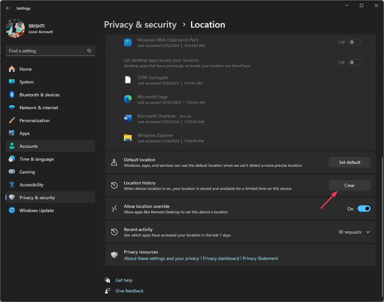This screenshot has width=384, height=302.
Task: Click the Get help icon
Action: coord(108,280)
